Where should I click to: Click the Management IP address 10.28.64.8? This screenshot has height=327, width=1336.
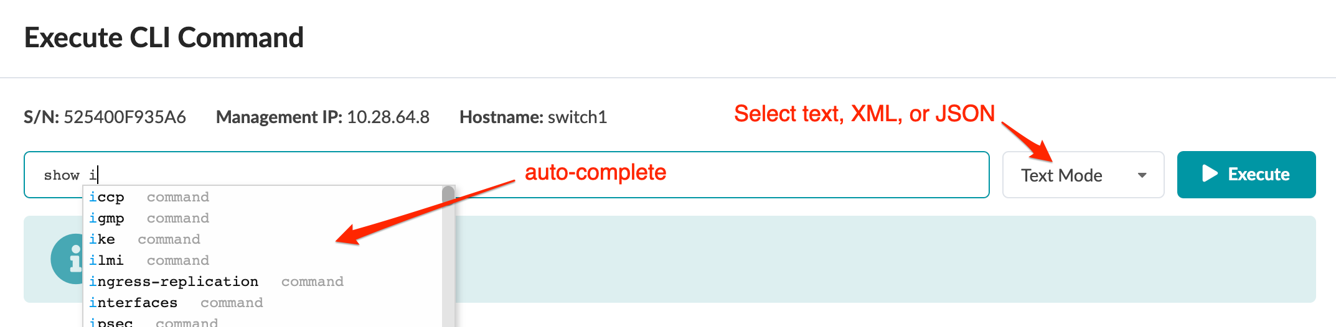coord(388,117)
